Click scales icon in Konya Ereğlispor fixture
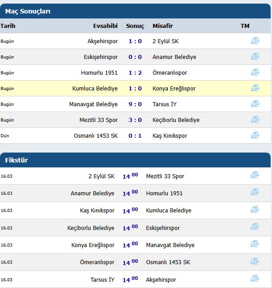This screenshot has width=272, height=288. pos(255,244)
